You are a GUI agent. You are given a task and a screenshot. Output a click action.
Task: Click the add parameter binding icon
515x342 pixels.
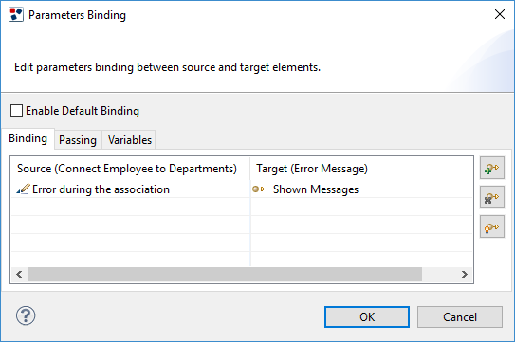(491, 168)
